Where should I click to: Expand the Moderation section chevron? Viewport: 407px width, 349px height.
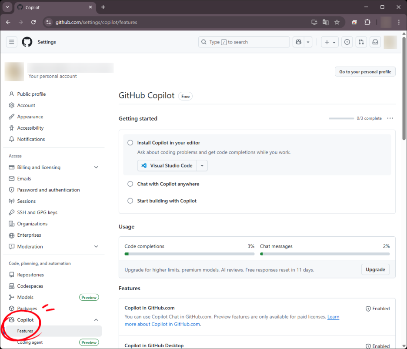96,246
